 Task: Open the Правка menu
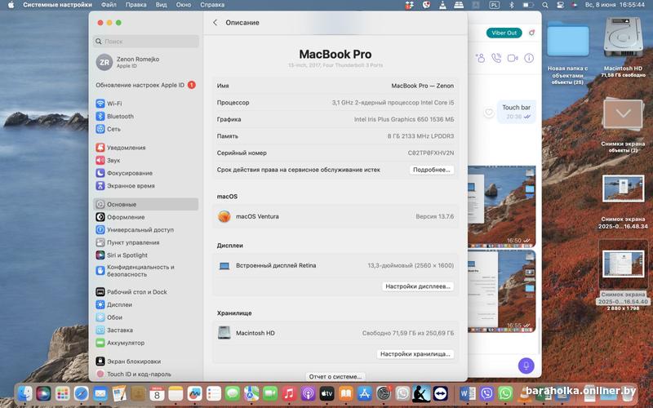click(x=135, y=5)
